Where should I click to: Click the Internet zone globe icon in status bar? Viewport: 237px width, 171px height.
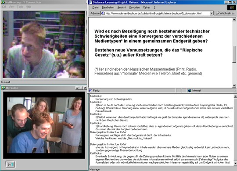[190, 90]
